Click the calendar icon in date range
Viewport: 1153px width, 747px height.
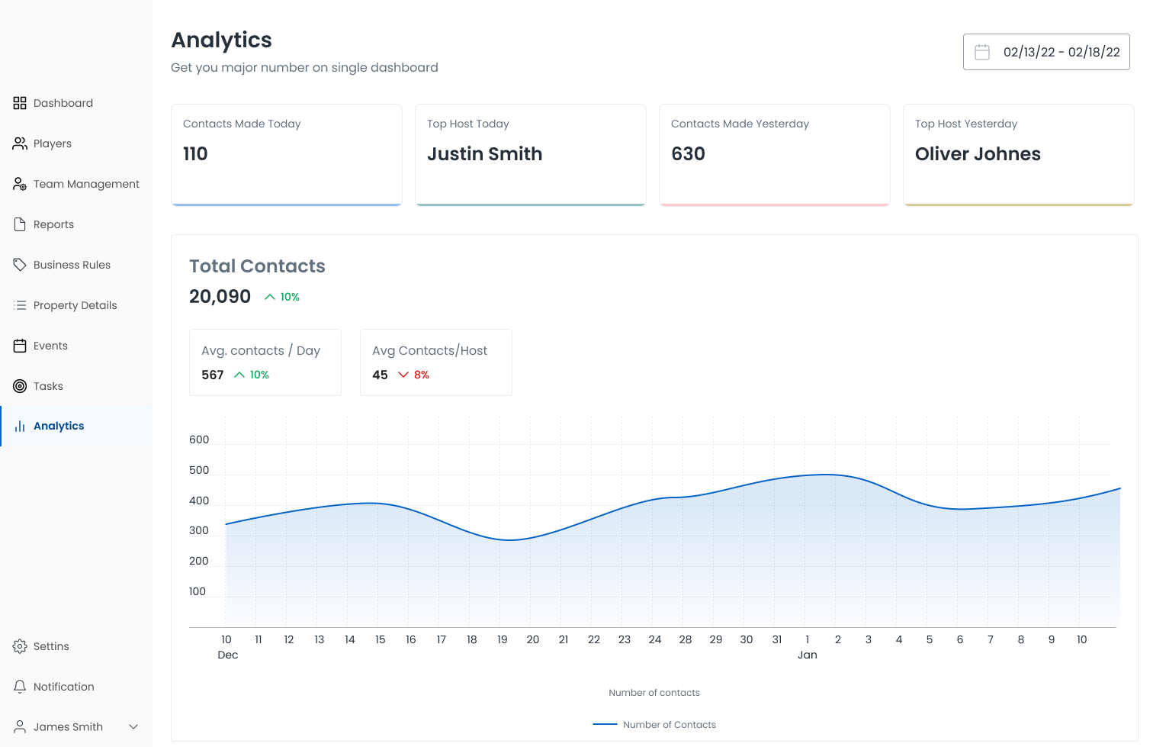point(982,52)
